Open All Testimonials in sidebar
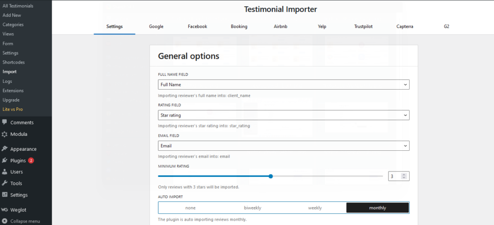This screenshot has width=494, height=225. click(x=18, y=6)
